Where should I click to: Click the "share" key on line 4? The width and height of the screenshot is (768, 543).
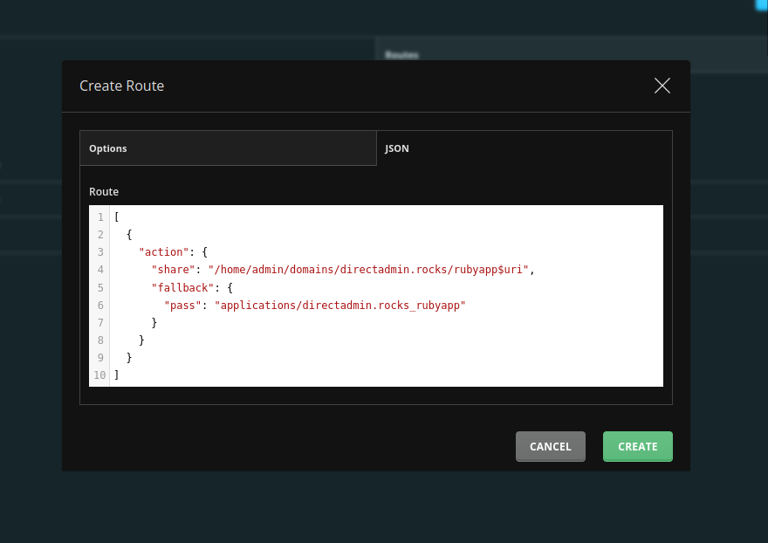(x=171, y=270)
